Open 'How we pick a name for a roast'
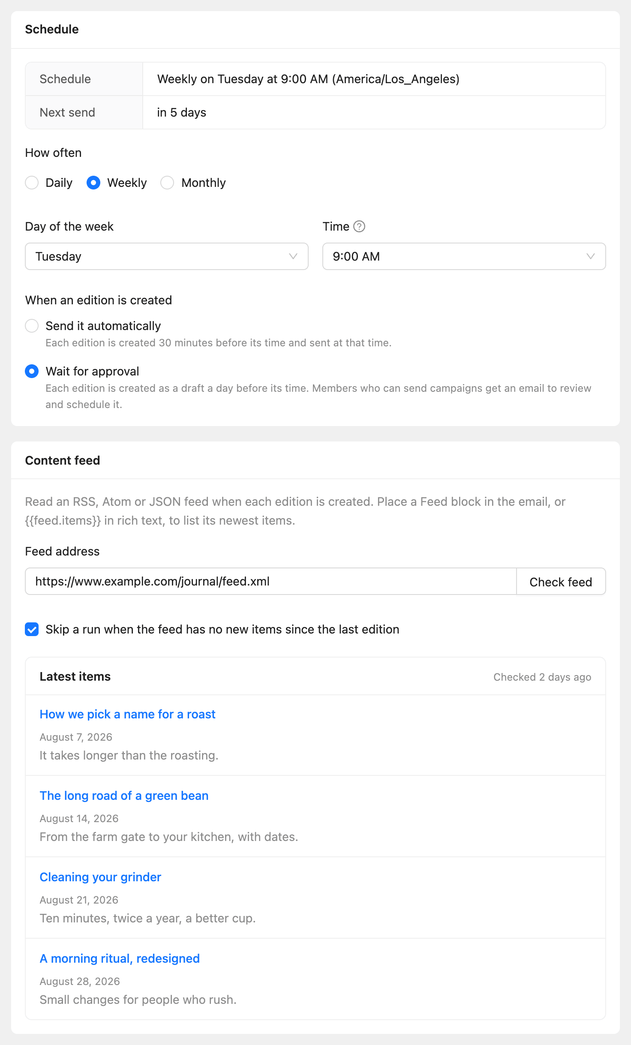This screenshot has width=631, height=1045. (x=127, y=714)
